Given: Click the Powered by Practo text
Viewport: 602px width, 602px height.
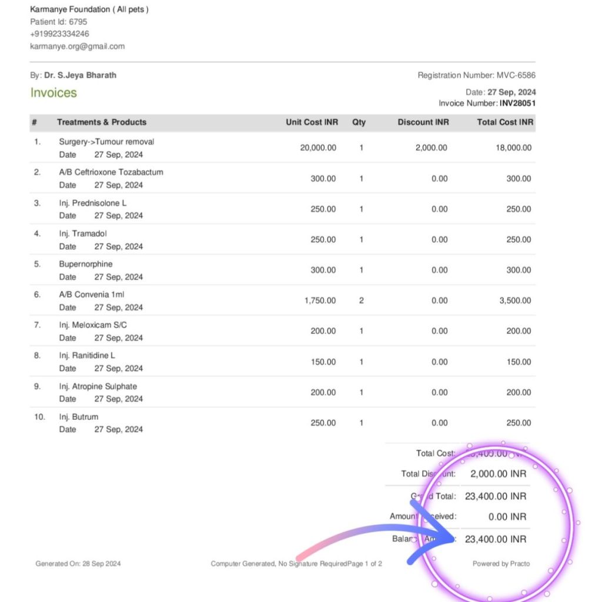Looking at the screenshot, I should [x=501, y=564].
